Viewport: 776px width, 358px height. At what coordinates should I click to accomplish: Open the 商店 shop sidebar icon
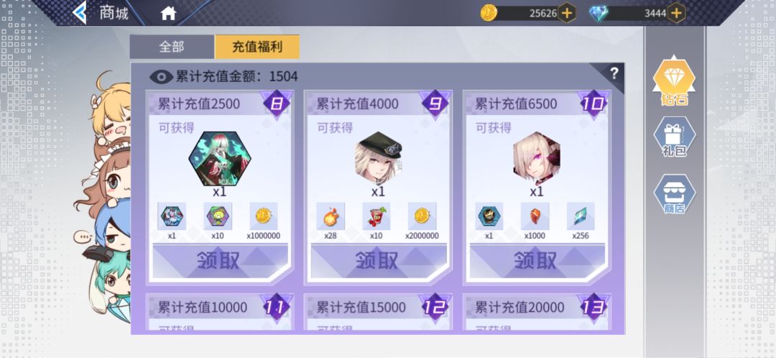click(x=674, y=194)
